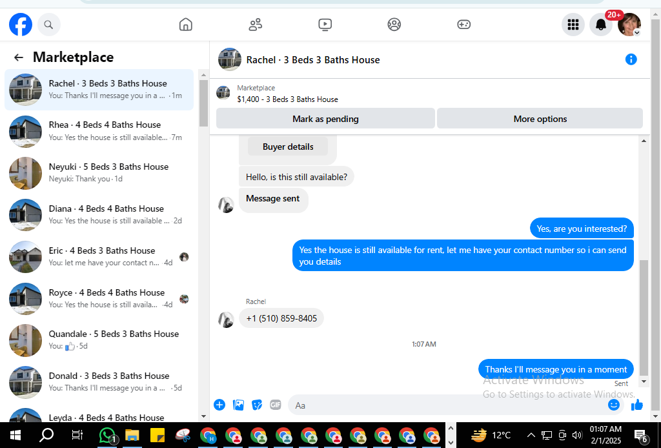Viewport: 661px width, 448px height.
Task: Select Rhea 4 Beds 4 Baths House chat
Action: [x=99, y=131]
